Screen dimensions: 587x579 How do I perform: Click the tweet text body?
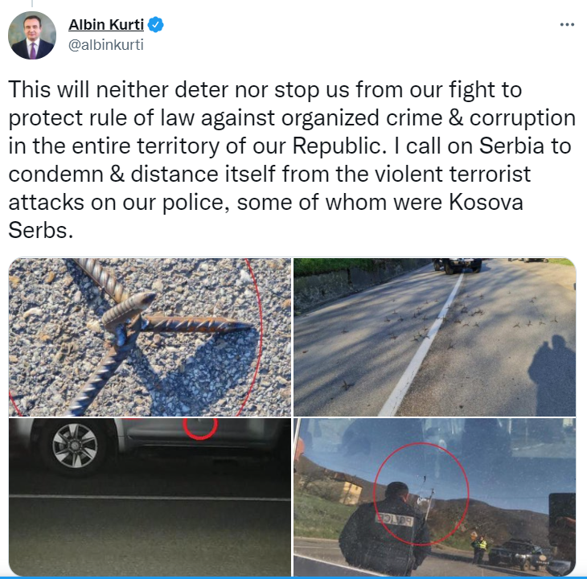[292, 160]
